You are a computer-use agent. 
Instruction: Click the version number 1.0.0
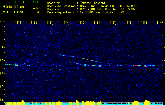pyautogui.click(x=36, y=2)
